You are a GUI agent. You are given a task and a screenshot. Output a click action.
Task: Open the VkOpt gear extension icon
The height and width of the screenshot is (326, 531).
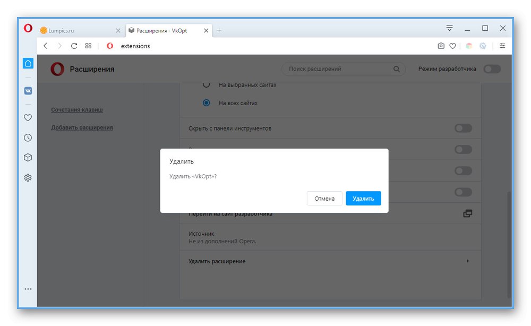coord(483,46)
